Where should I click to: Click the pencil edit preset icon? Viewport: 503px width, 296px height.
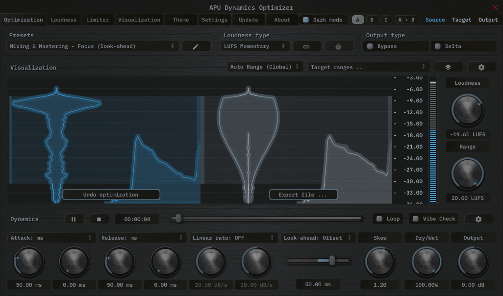coord(196,47)
